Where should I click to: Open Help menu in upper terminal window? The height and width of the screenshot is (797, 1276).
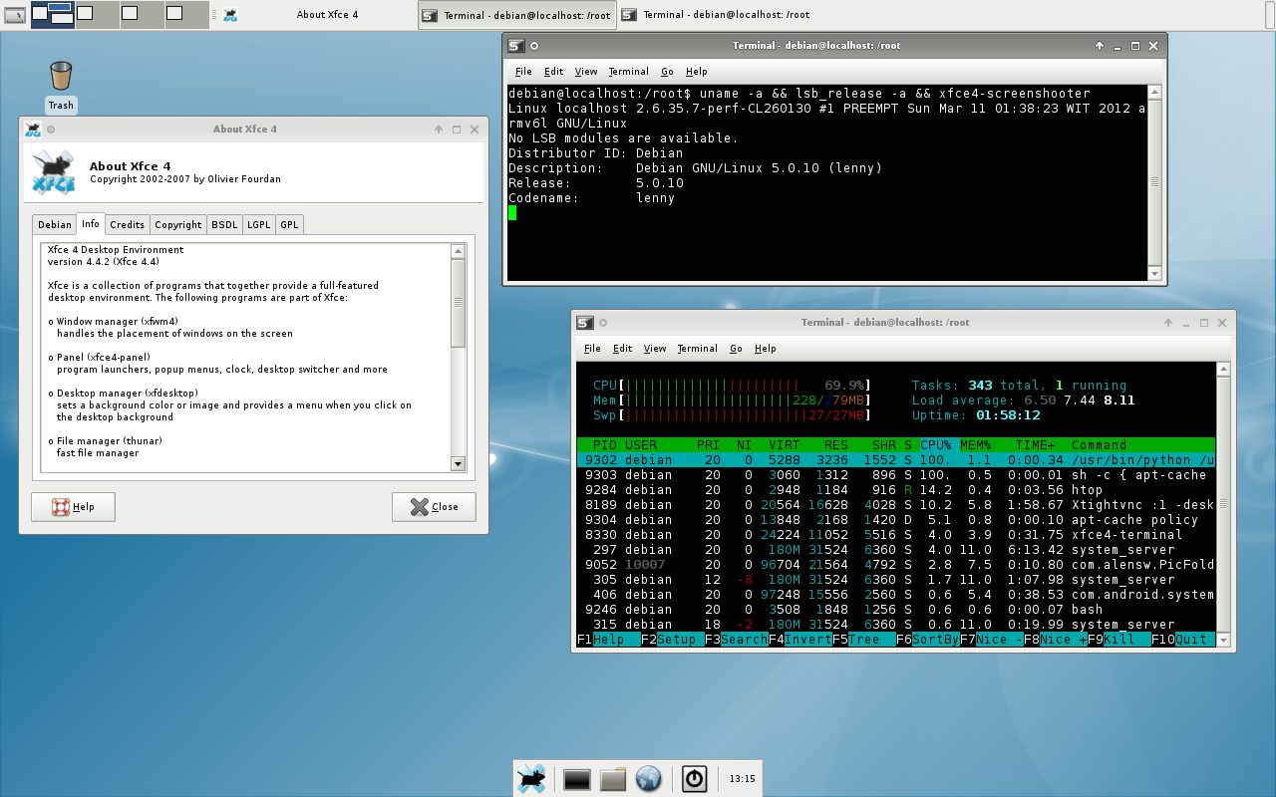pyautogui.click(x=697, y=72)
